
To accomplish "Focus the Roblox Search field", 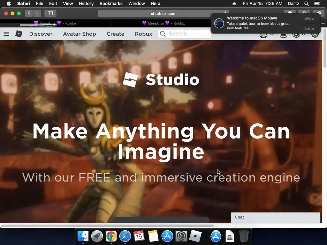I will pyautogui.click(x=185, y=34).
